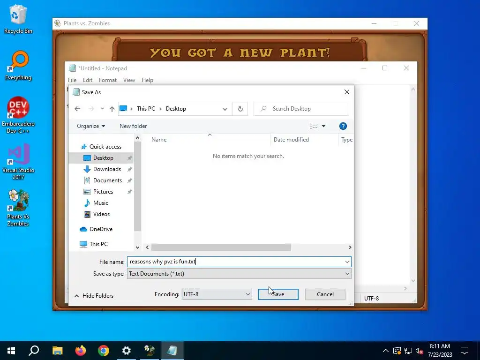Create a New folder
480x360 pixels.
[133, 126]
